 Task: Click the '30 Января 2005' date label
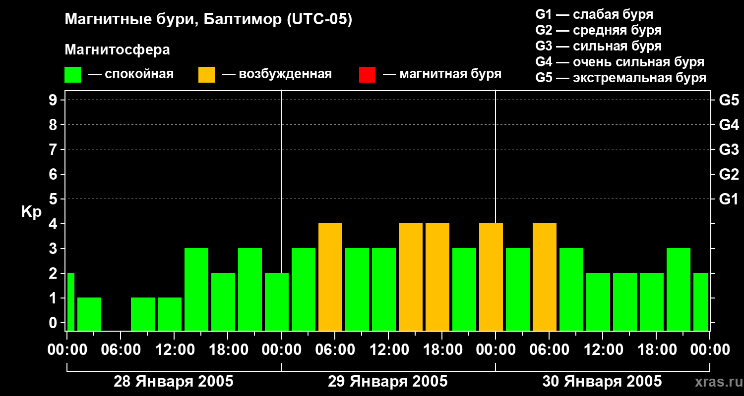click(x=602, y=382)
